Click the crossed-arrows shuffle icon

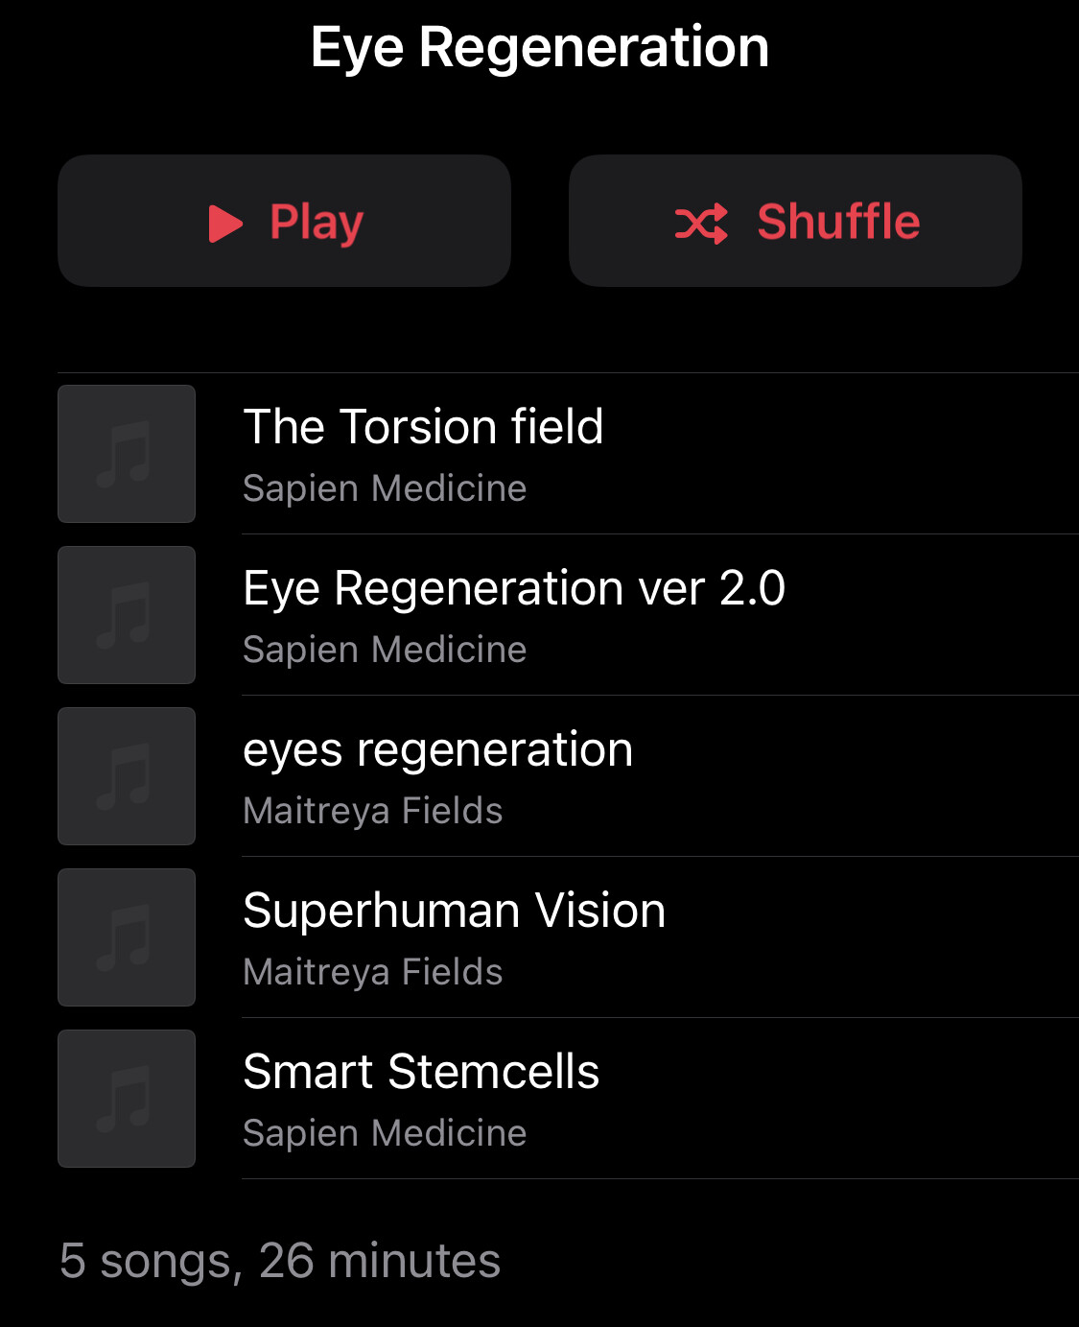(x=701, y=224)
